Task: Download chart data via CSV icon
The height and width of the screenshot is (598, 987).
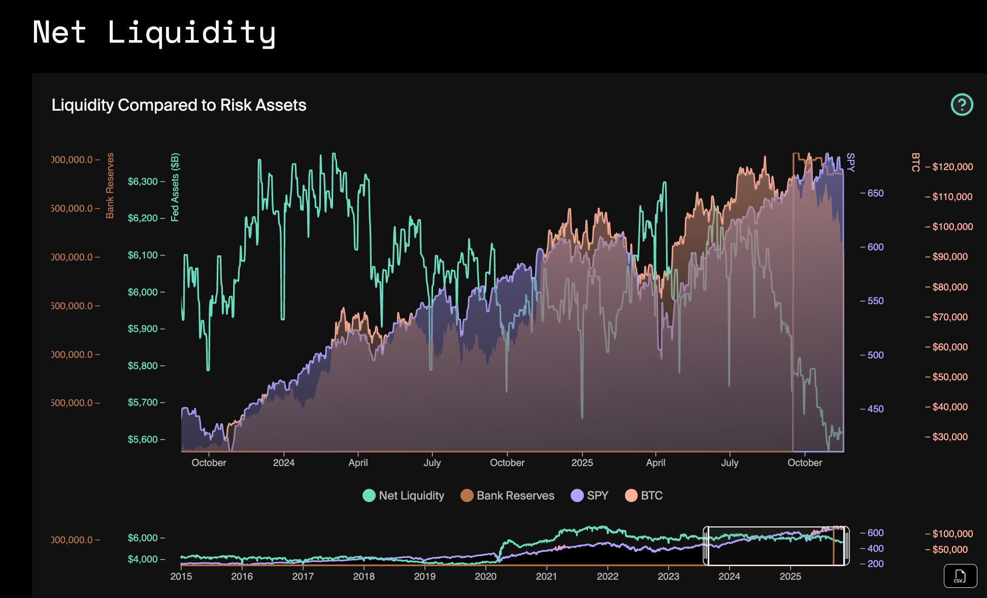Action: [x=960, y=576]
